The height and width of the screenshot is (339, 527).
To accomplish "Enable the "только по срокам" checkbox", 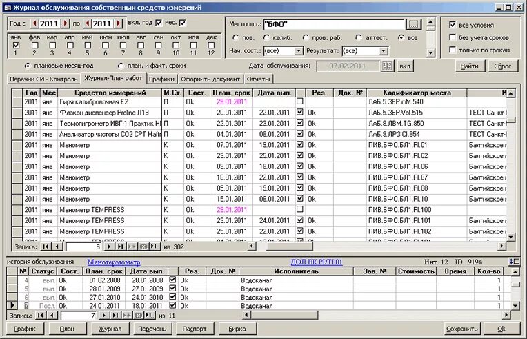I will pyautogui.click(x=453, y=50).
